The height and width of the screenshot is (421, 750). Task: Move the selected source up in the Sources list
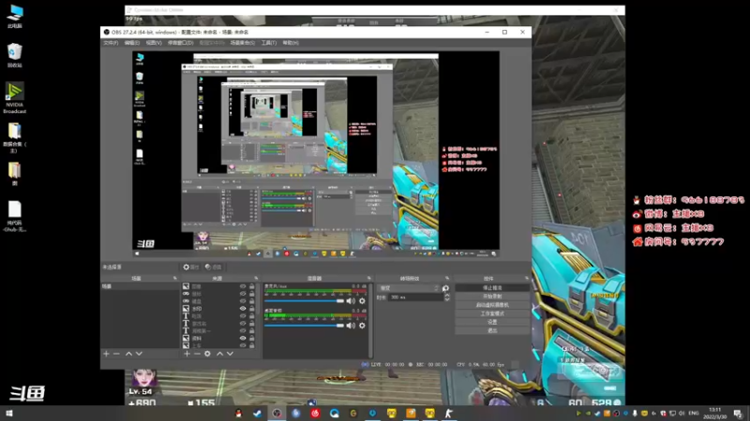[x=219, y=354]
